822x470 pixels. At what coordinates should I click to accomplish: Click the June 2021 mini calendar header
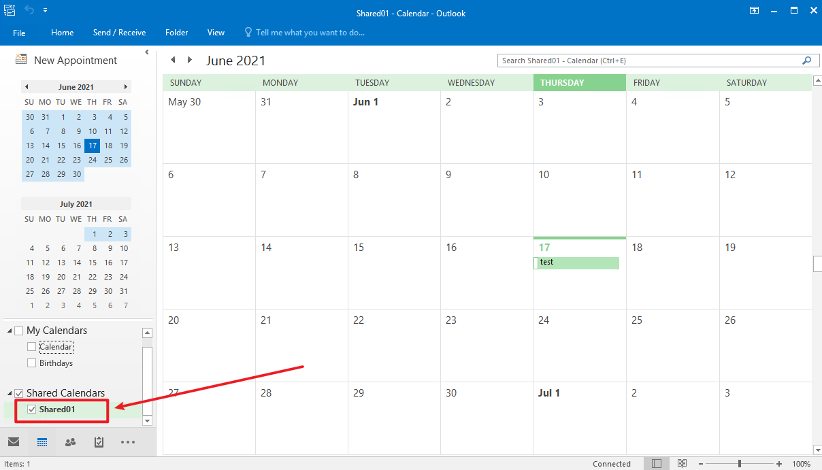[x=76, y=87]
